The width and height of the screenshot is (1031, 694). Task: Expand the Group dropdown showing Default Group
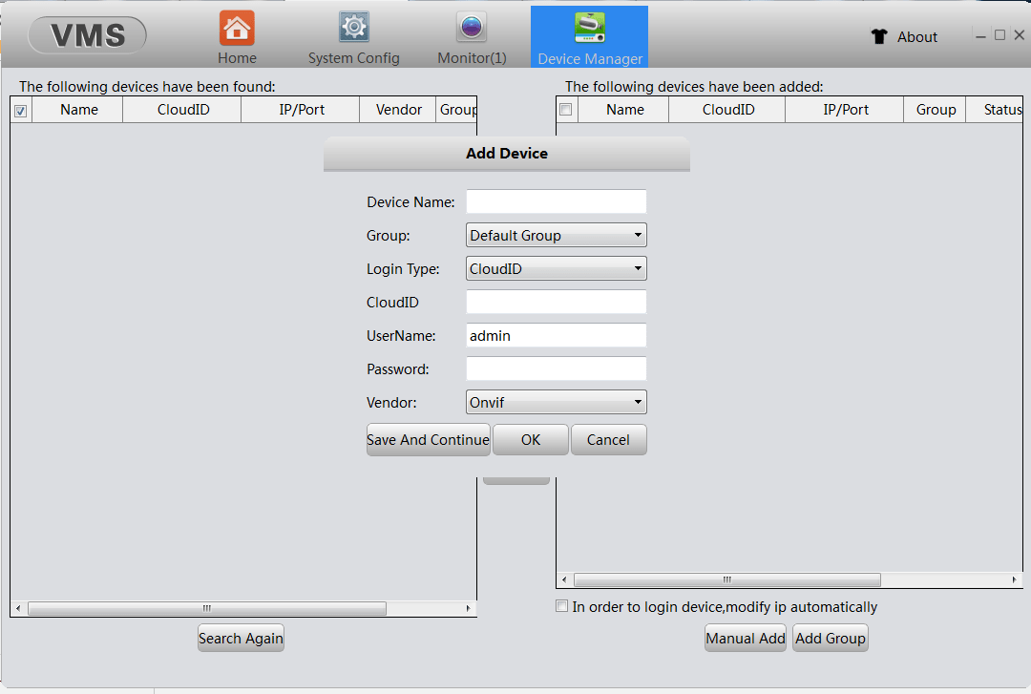point(557,235)
